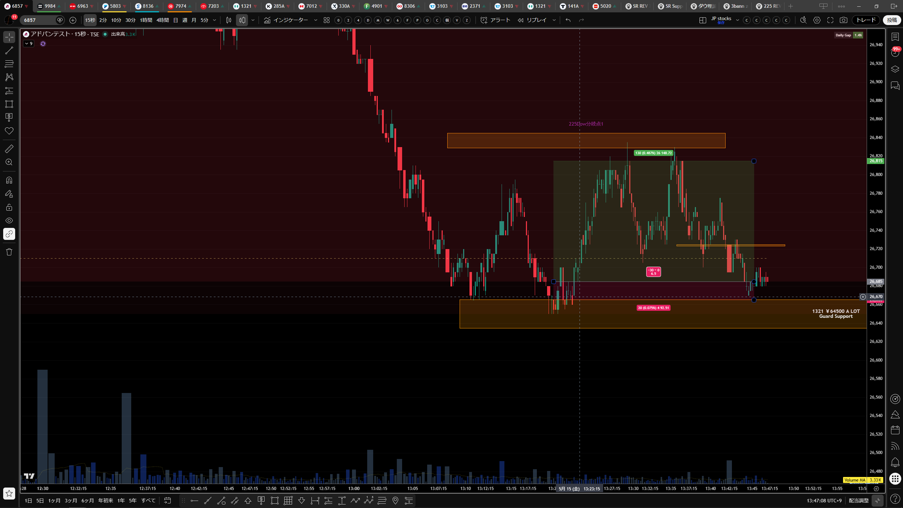Open favorite drawing tools star
This screenshot has height=508, width=903.
click(9, 493)
